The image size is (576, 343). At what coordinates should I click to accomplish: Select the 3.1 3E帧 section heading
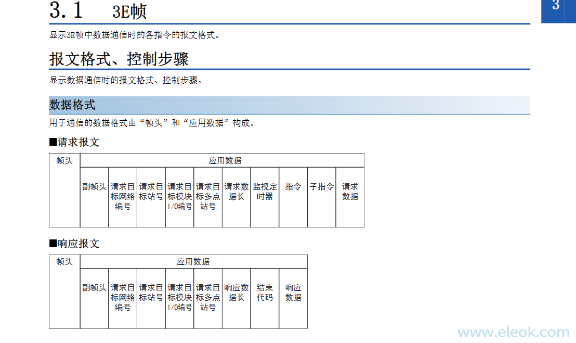pyautogui.click(x=98, y=10)
